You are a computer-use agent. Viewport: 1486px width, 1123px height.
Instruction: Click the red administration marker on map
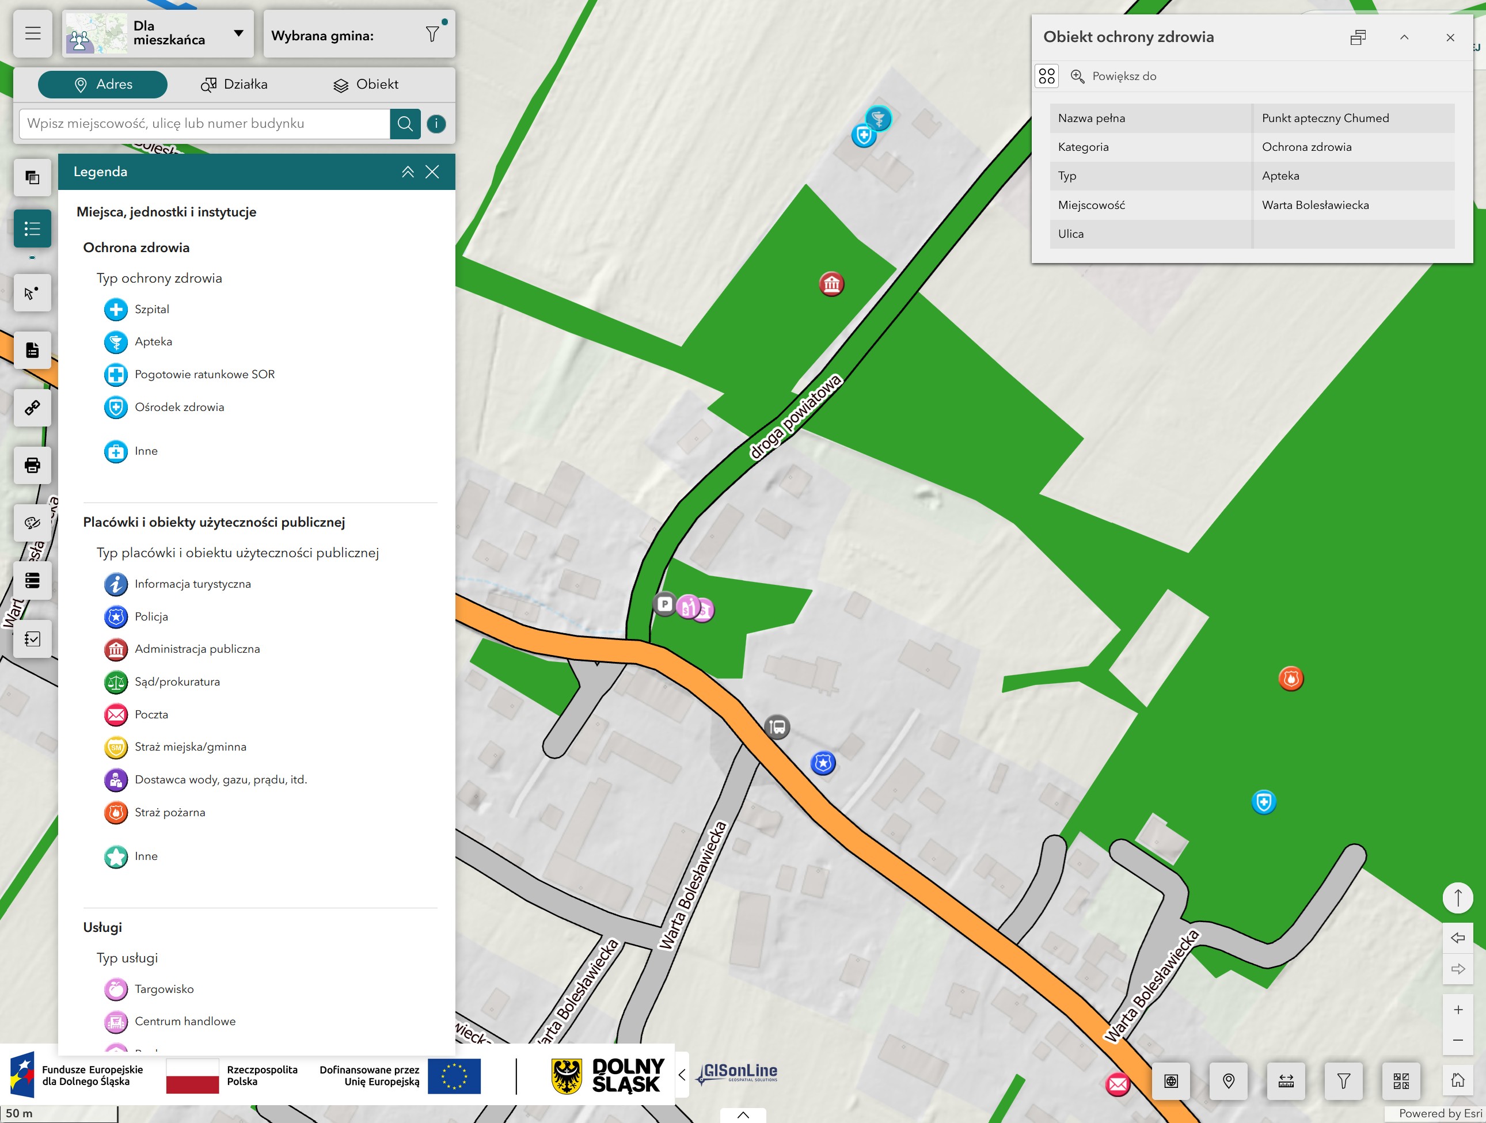click(831, 284)
